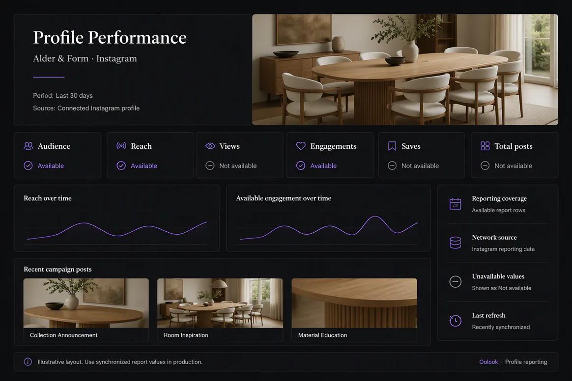Click the Audience available checkmark icon
The width and height of the screenshot is (572, 381).
[x=28, y=165]
